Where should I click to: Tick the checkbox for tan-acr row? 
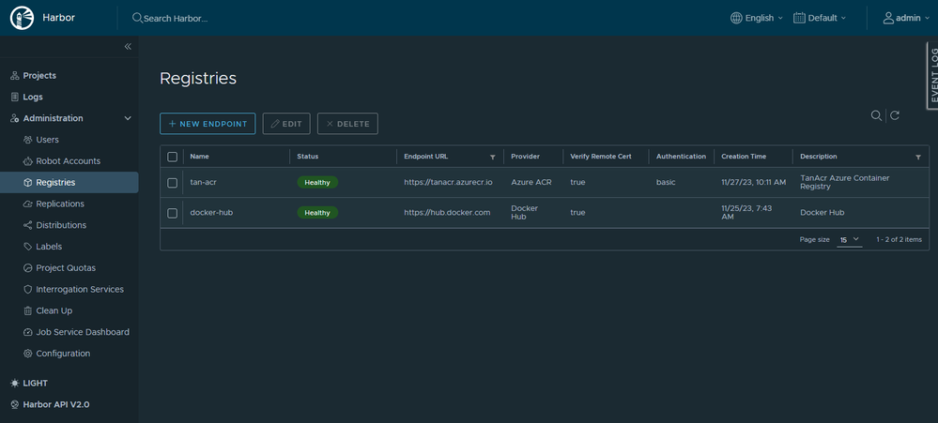pos(172,183)
